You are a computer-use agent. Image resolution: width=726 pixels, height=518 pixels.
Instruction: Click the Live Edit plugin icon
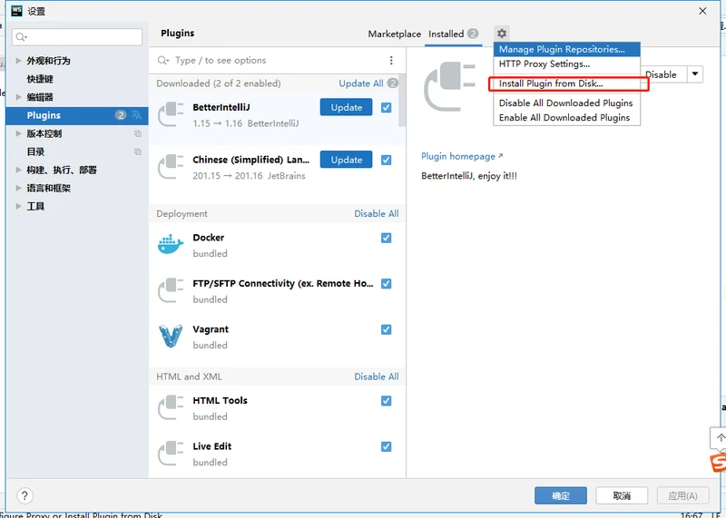(x=171, y=454)
